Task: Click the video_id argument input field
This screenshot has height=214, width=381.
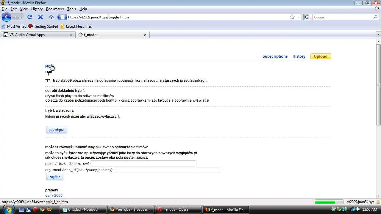Action: [x=167, y=170]
